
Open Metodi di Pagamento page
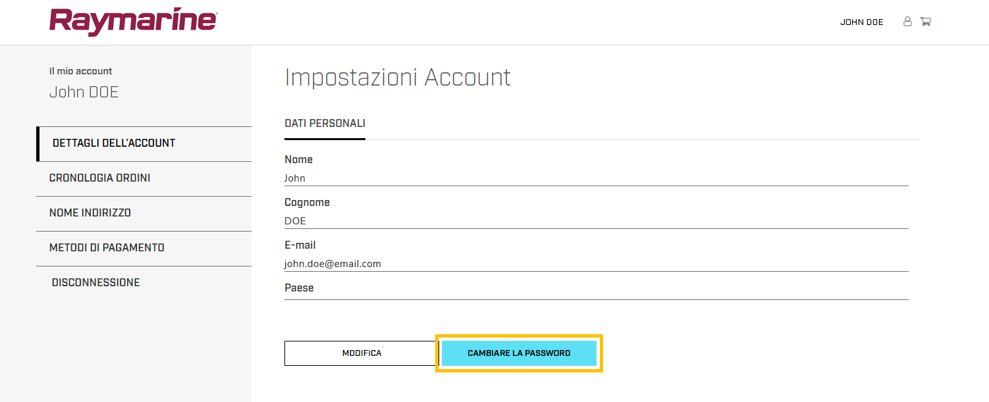click(x=107, y=248)
